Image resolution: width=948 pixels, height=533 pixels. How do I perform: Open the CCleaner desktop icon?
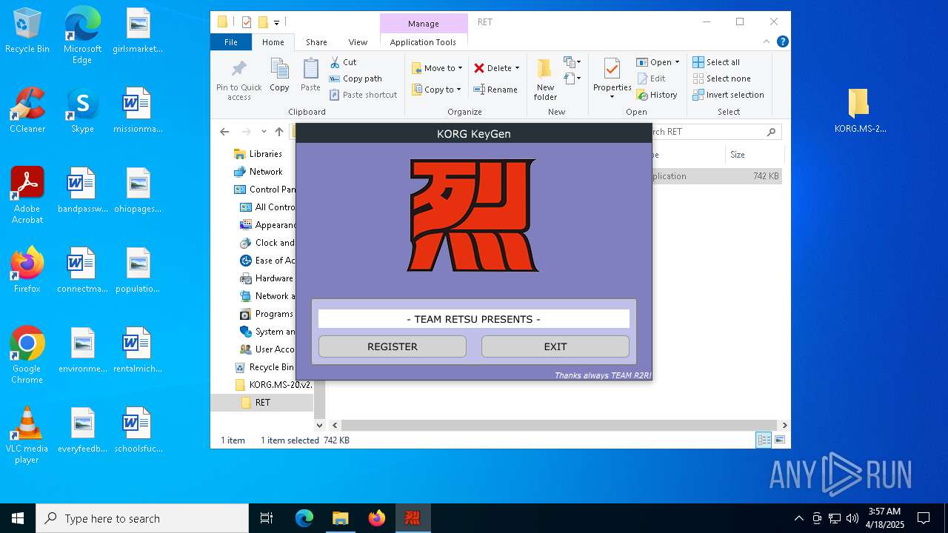pos(27,111)
